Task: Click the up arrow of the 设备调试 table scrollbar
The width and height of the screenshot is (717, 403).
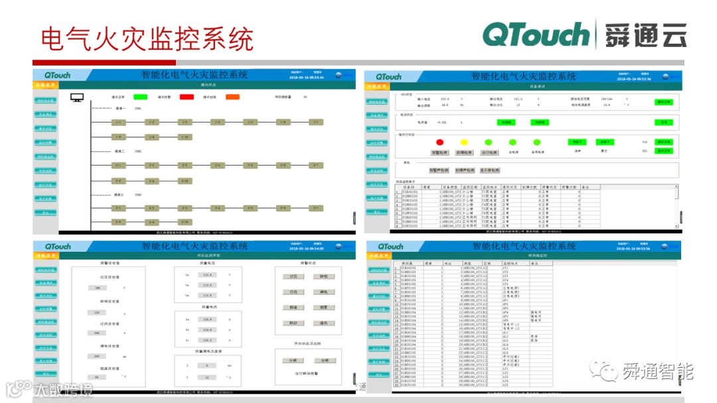Action: (677, 187)
